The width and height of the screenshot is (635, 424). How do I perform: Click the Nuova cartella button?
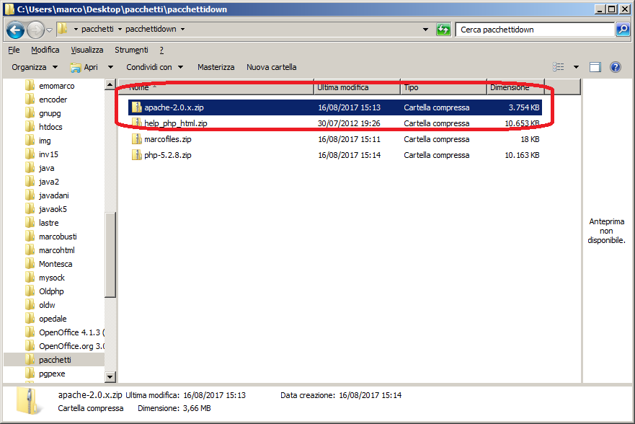(271, 67)
